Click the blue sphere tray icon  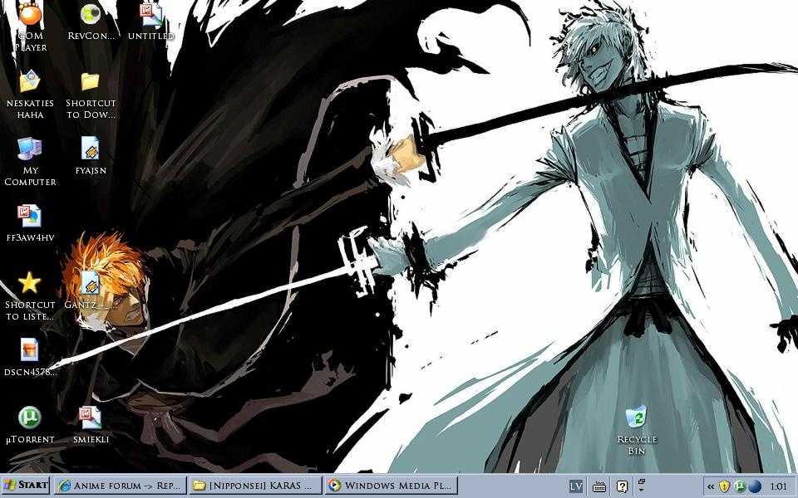pos(755,487)
